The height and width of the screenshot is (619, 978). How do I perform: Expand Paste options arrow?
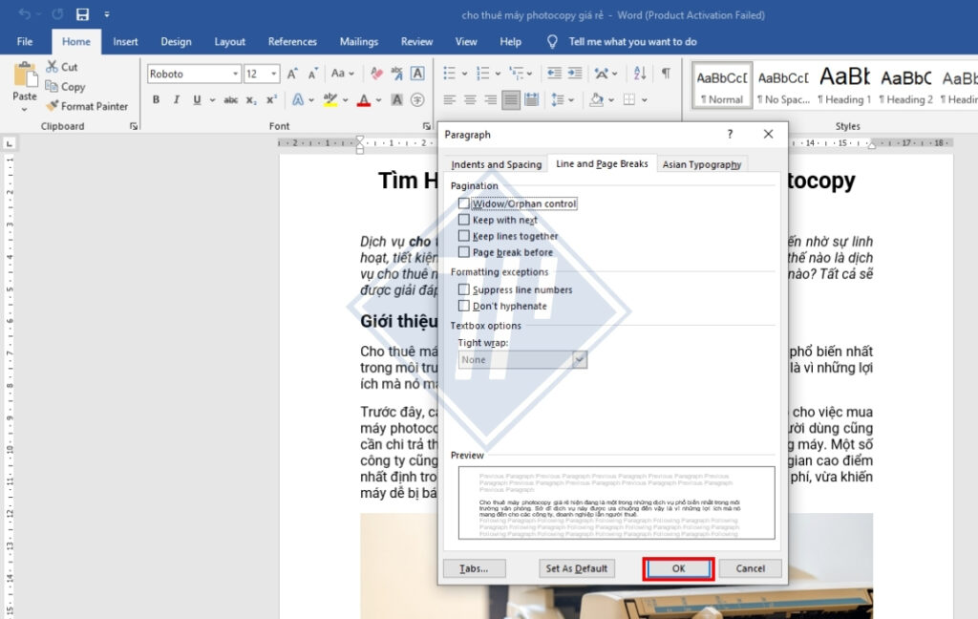(x=24, y=109)
